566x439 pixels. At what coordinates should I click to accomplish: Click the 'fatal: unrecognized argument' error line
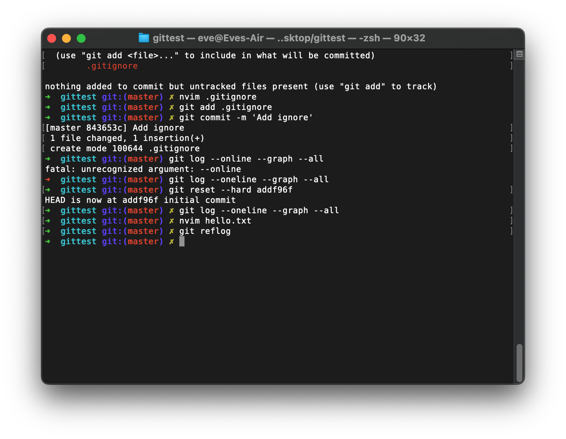tap(143, 169)
